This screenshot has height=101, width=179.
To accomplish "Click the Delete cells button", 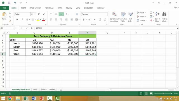I will [x=142, y=17].
